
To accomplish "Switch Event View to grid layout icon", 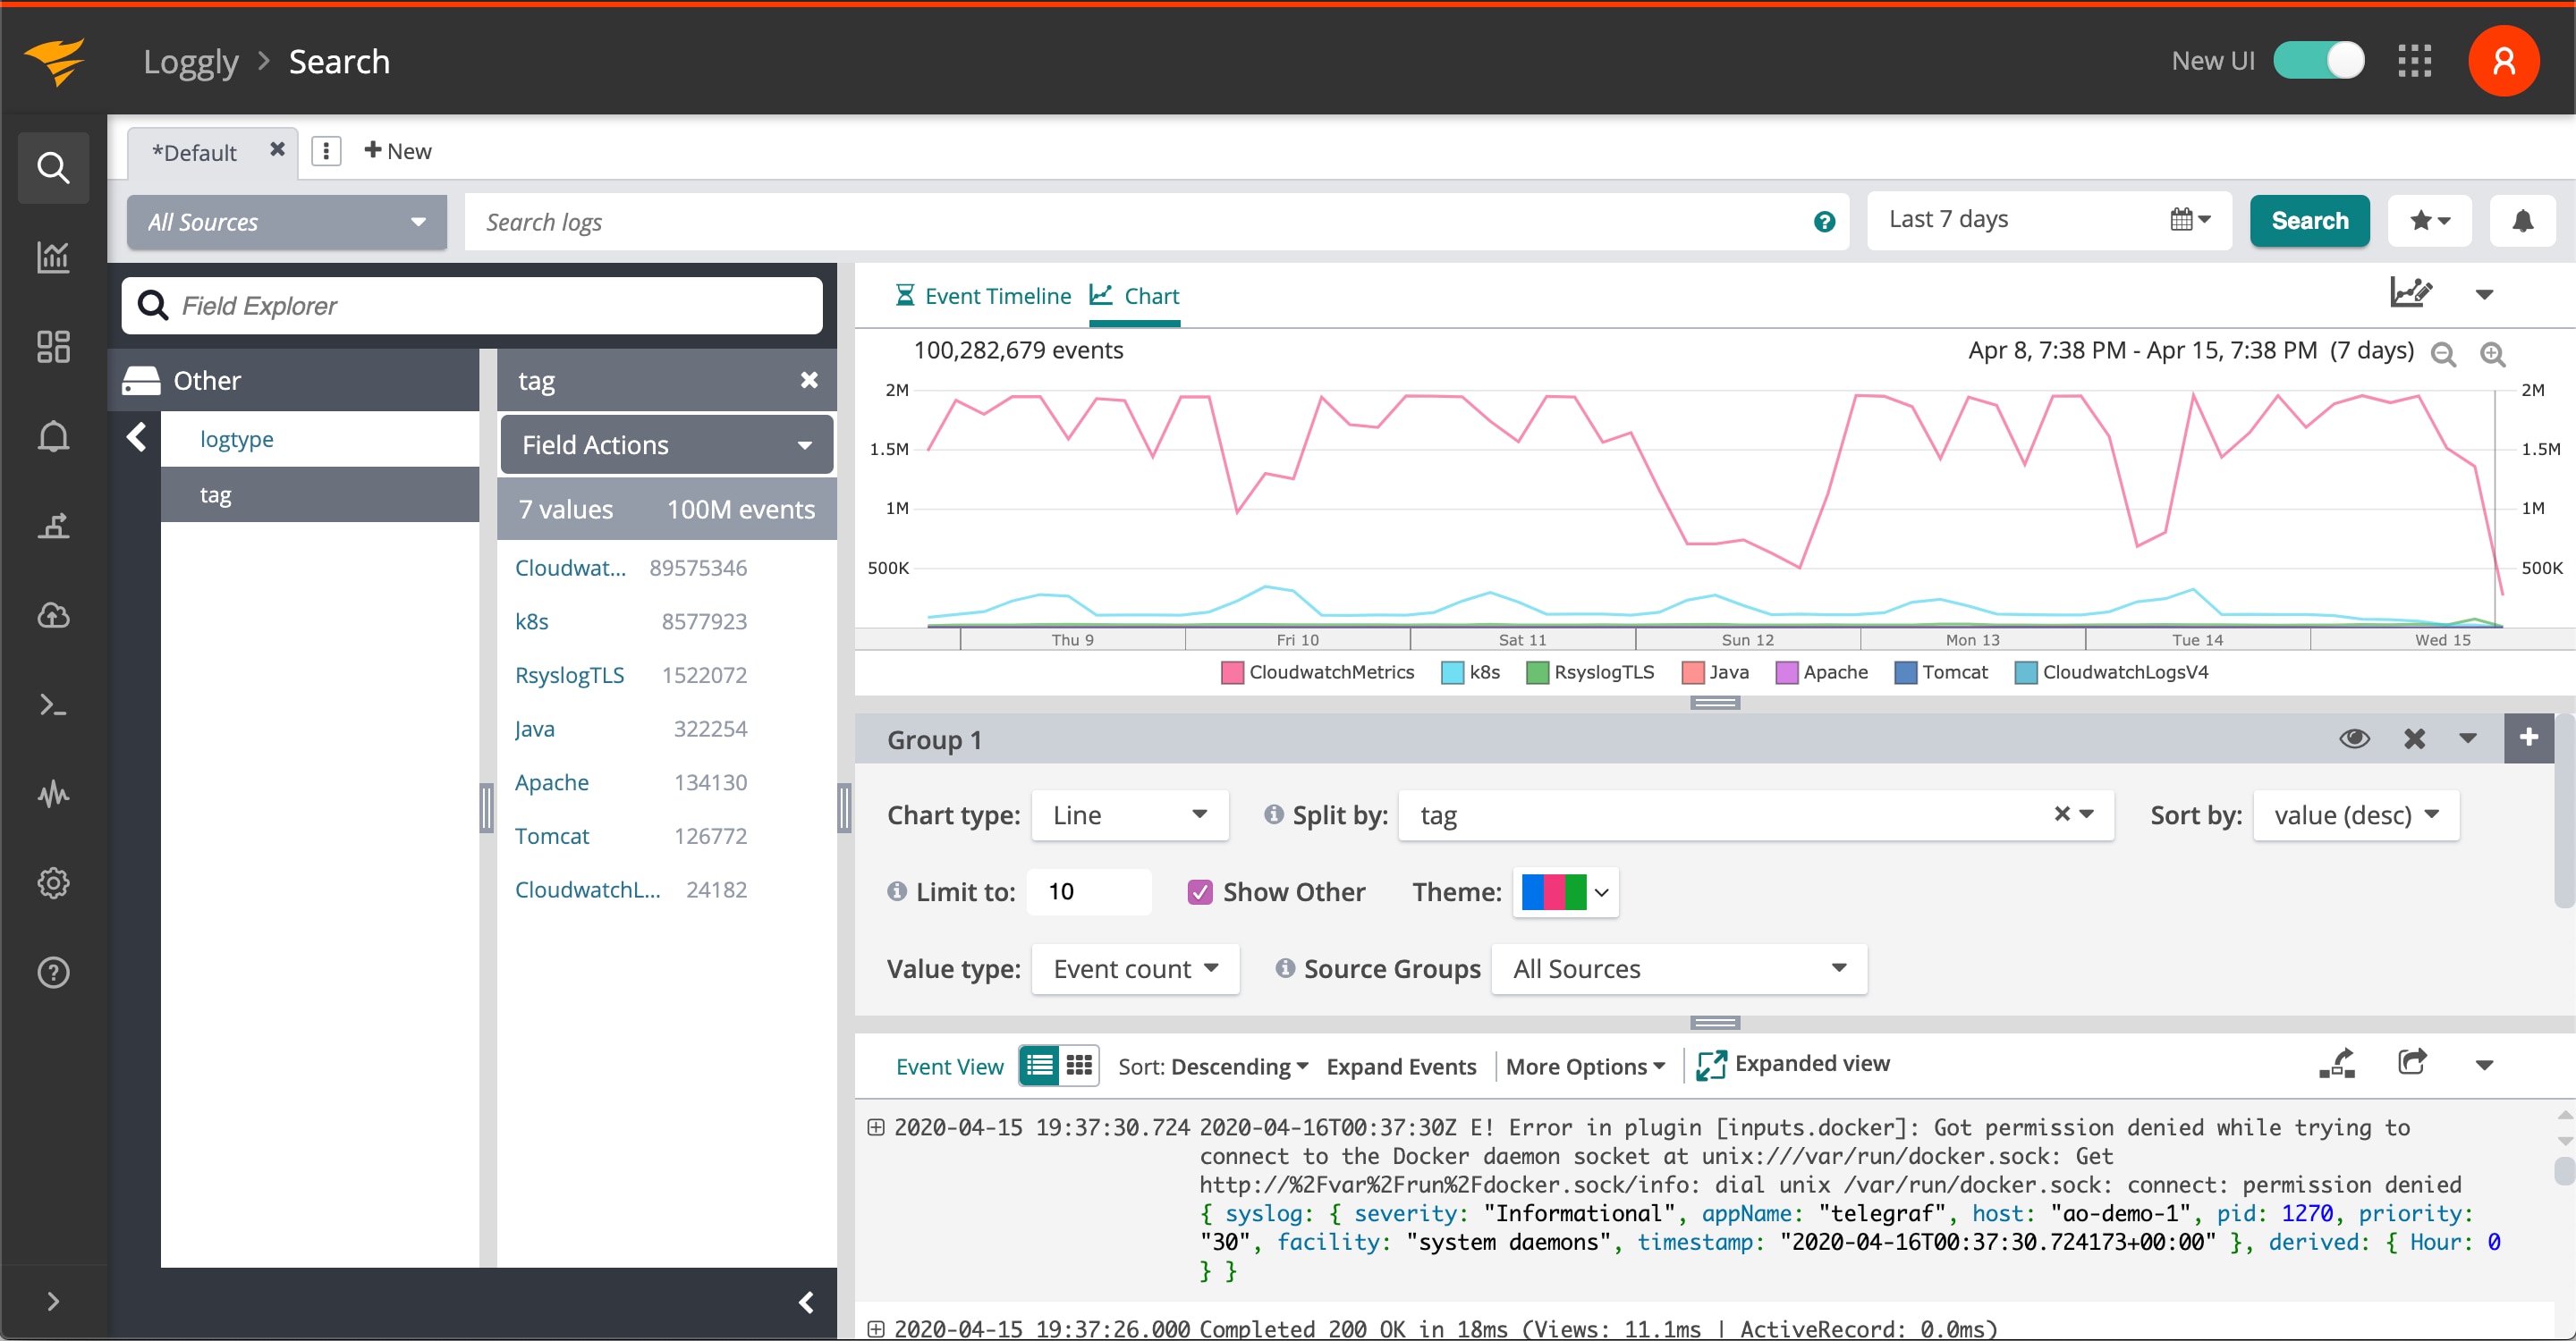I will (1079, 1066).
